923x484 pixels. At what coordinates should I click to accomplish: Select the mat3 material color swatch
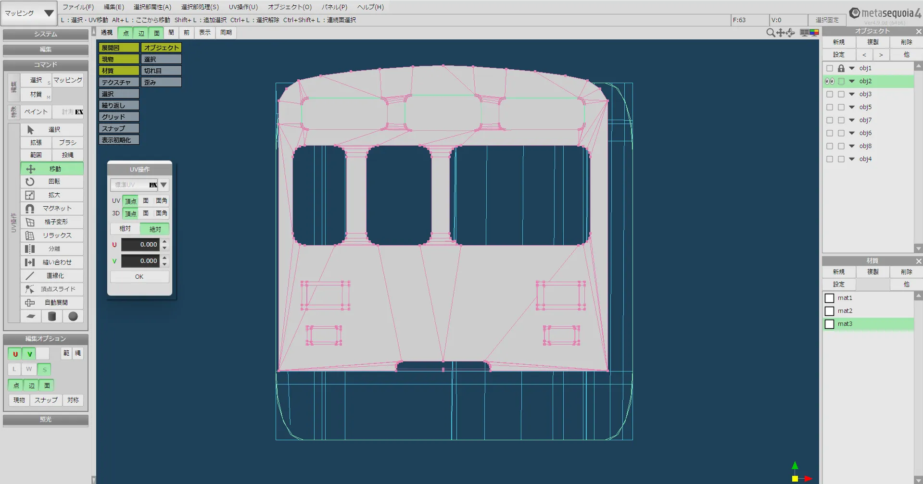829,324
